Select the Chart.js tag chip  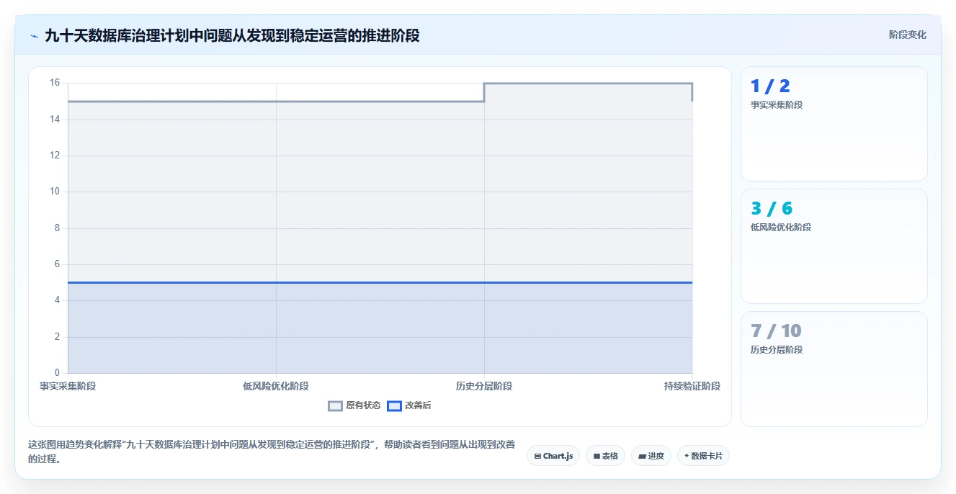(x=553, y=456)
